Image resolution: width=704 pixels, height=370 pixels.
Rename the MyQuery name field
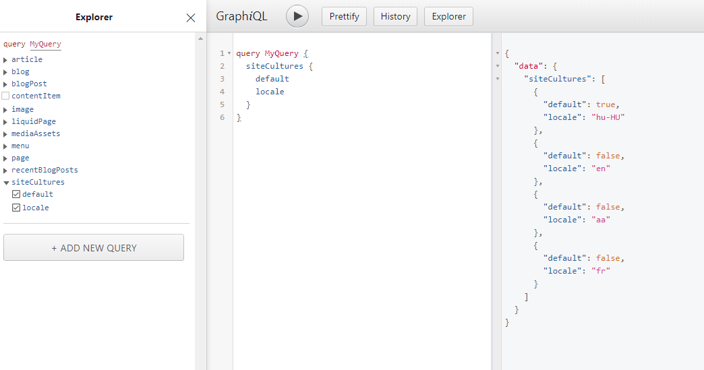click(x=45, y=44)
